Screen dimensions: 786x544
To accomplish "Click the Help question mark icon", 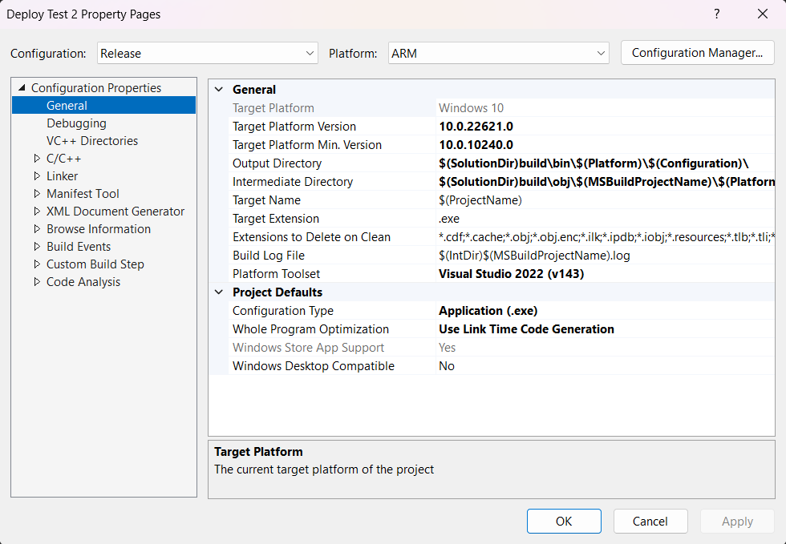I will coord(716,14).
